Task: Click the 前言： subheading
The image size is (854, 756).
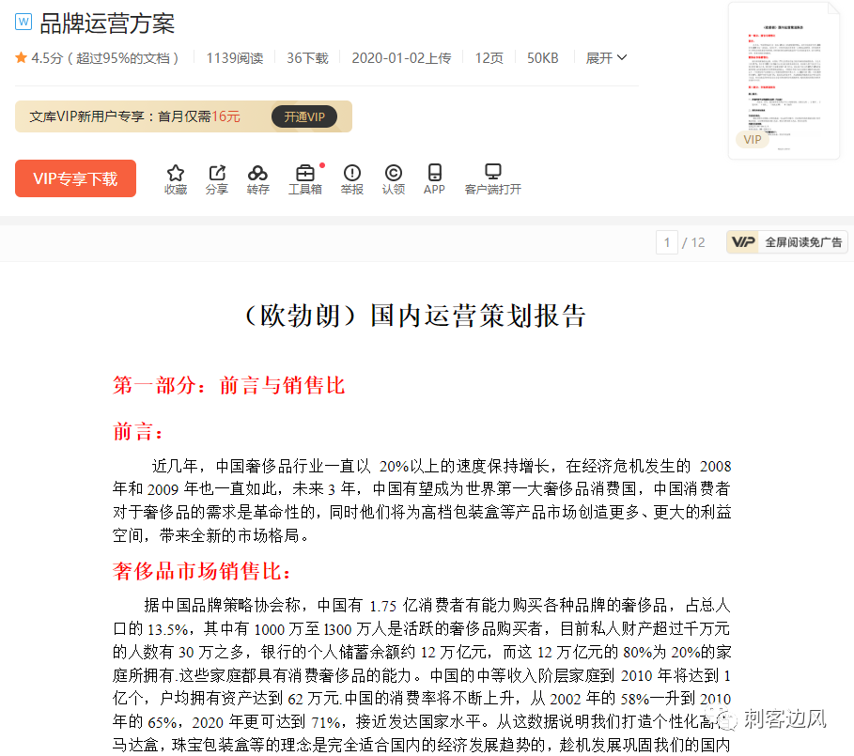Action: [138, 431]
